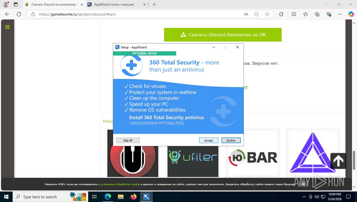Click the taskbar clock showing 10:09 PM
The height and width of the screenshot is (202, 357).
(334, 197)
